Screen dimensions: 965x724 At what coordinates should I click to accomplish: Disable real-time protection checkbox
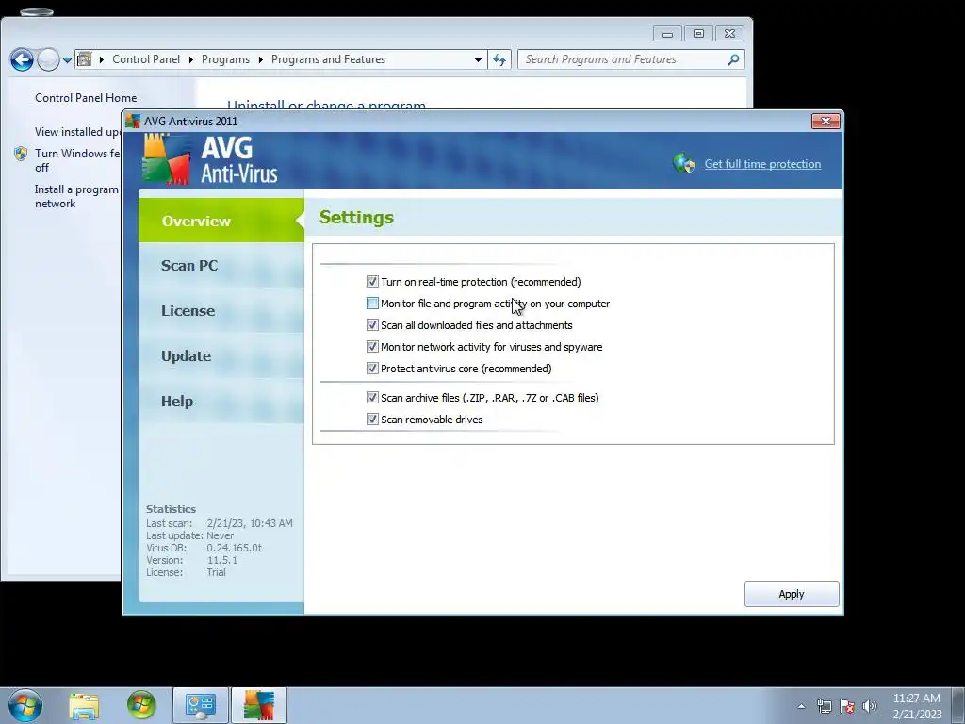pyautogui.click(x=372, y=281)
